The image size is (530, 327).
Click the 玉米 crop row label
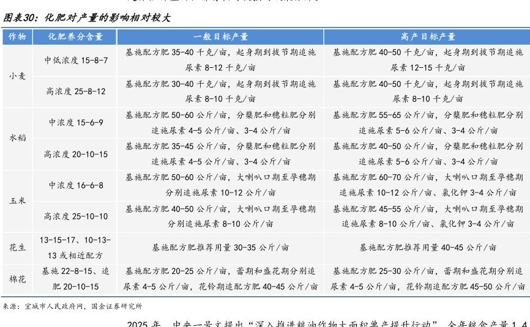click(17, 200)
